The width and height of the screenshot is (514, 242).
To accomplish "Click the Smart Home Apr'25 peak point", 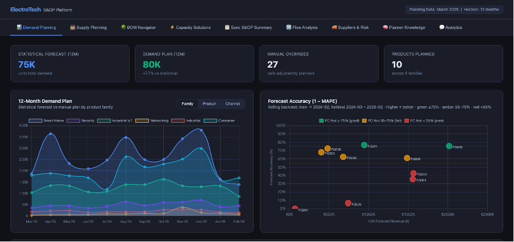I will click(x=50, y=133).
